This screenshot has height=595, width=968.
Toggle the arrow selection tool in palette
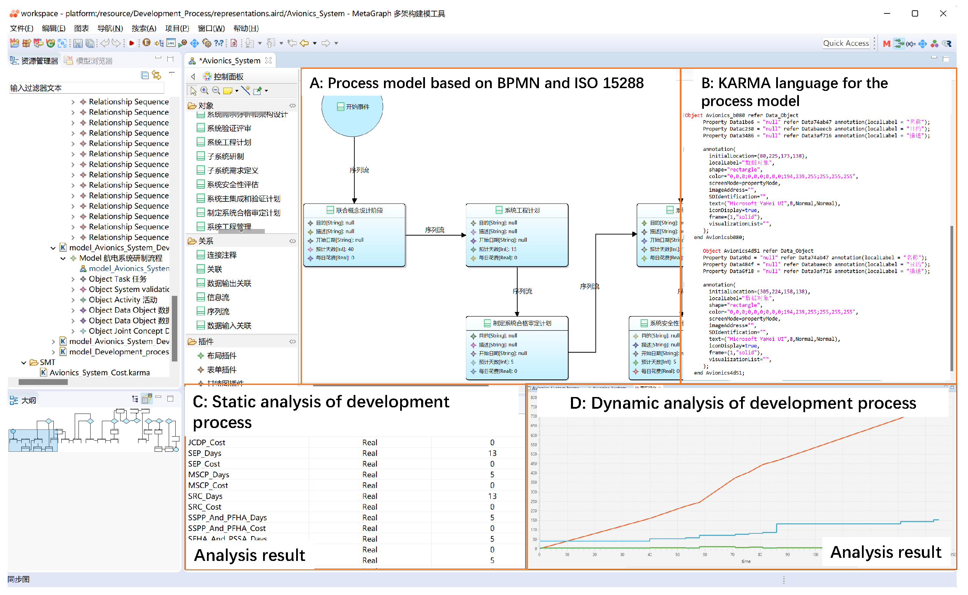193,91
